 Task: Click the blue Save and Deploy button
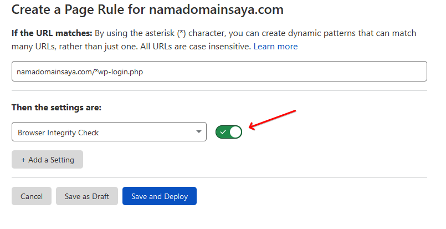160,196
